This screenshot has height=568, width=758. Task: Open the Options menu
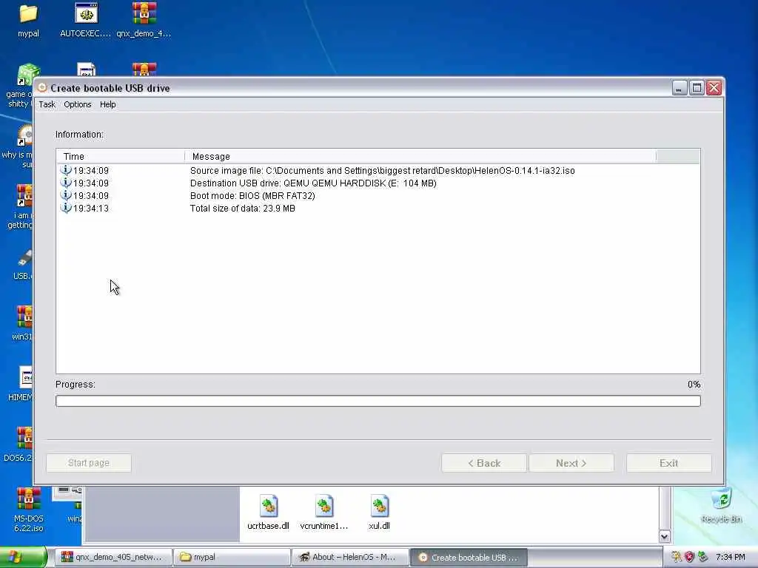click(77, 104)
